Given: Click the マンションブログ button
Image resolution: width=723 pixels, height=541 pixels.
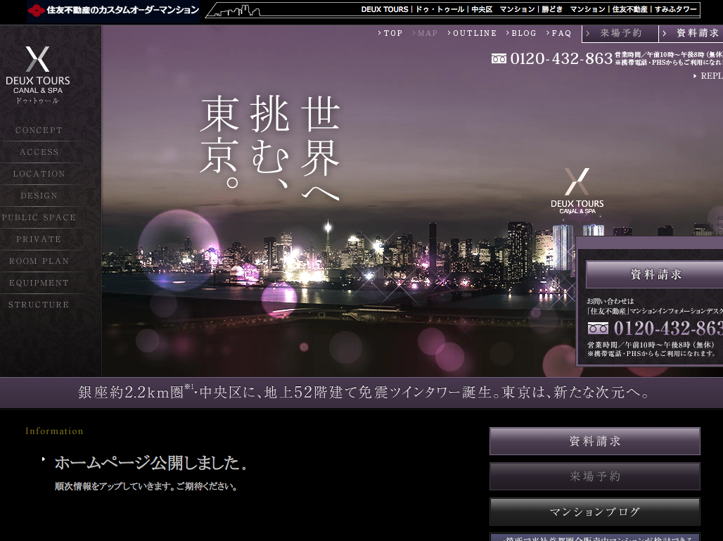Looking at the screenshot, I should pos(594,511).
